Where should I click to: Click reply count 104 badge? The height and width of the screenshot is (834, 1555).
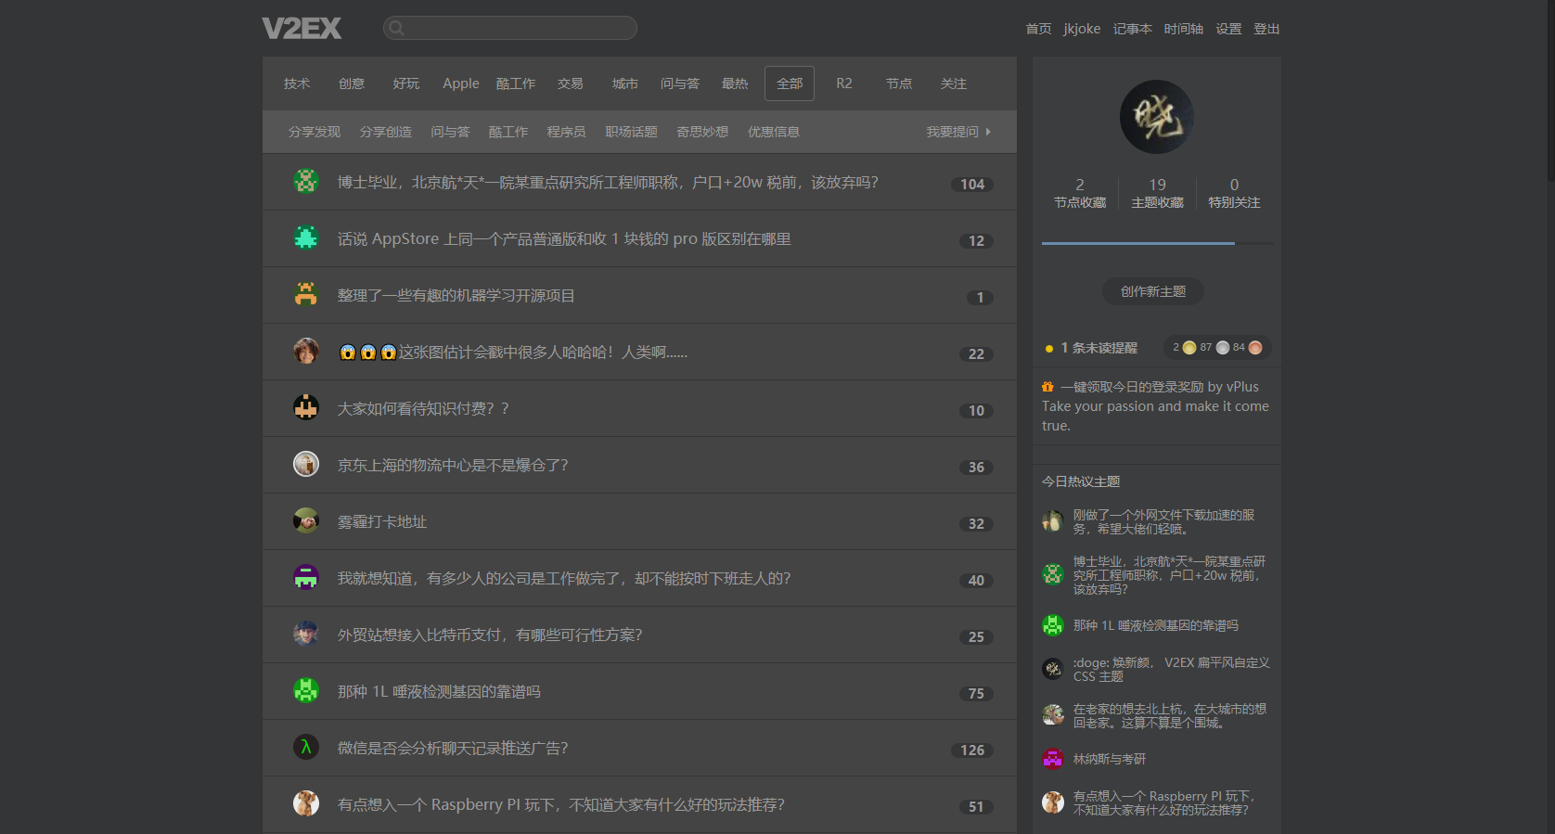click(x=972, y=184)
